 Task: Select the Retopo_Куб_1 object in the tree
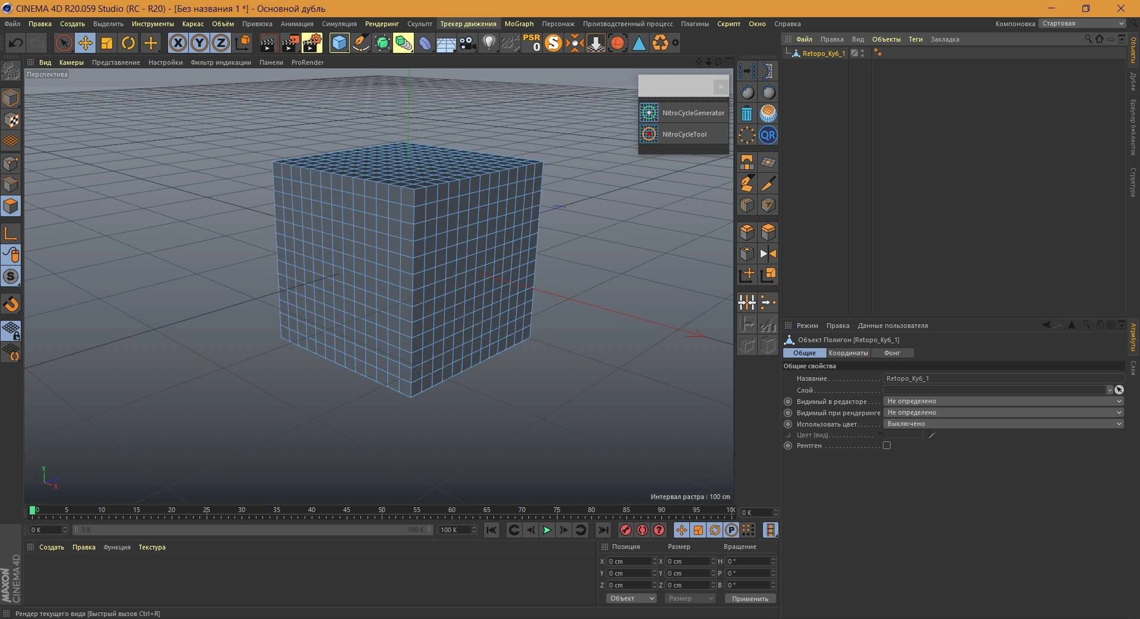click(x=824, y=53)
